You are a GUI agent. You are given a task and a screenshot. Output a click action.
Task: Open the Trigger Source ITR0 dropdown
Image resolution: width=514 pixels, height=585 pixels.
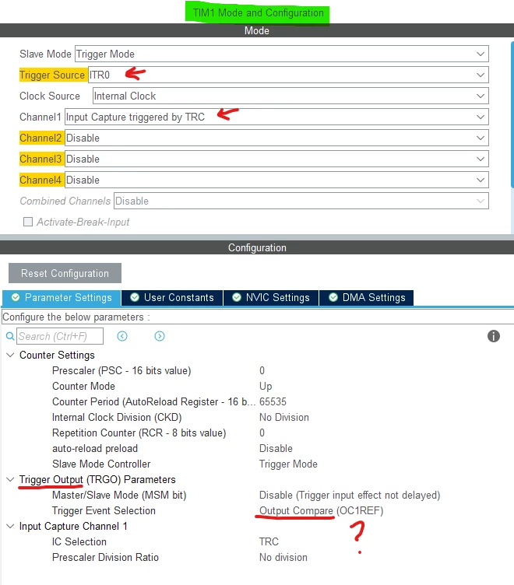(288, 75)
